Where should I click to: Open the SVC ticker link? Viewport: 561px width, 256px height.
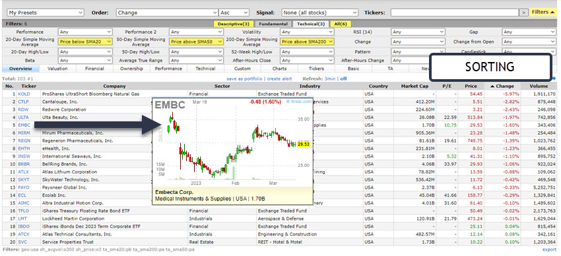click(22, 242)
